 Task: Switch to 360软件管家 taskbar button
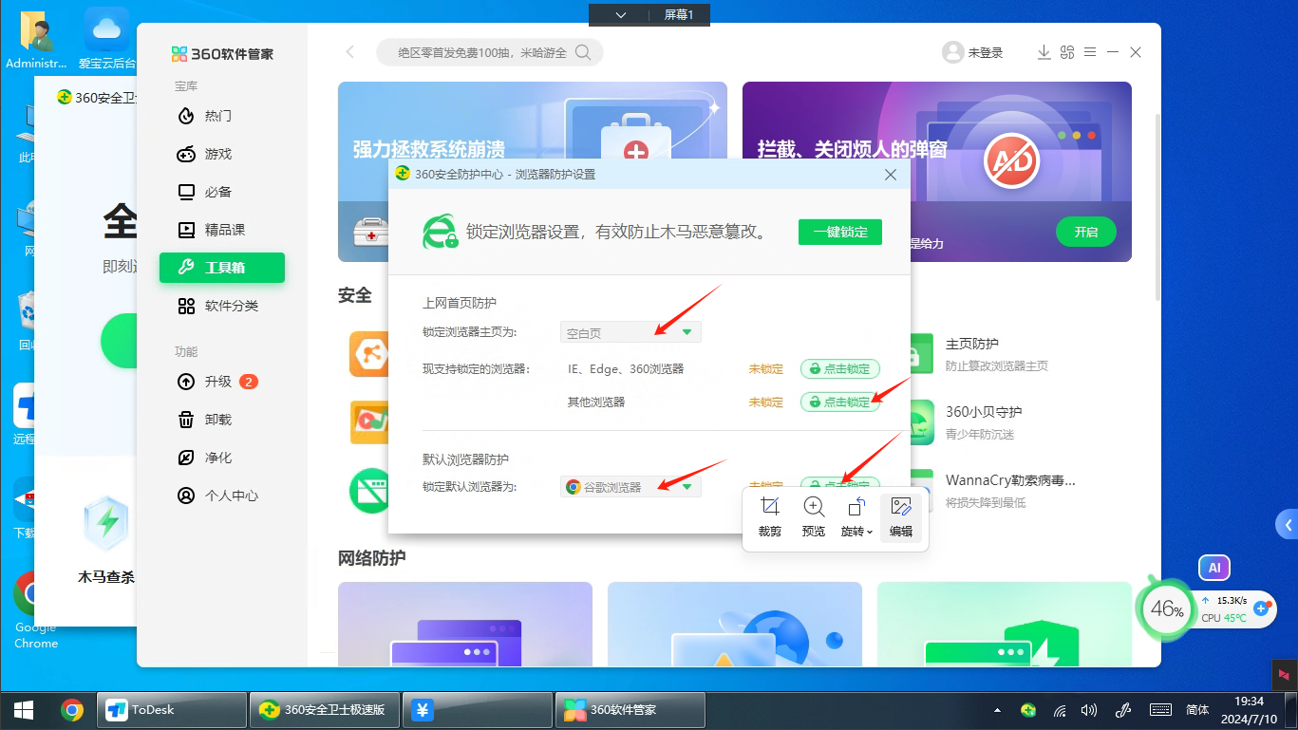pyautogui.click(x=630, y=709)
